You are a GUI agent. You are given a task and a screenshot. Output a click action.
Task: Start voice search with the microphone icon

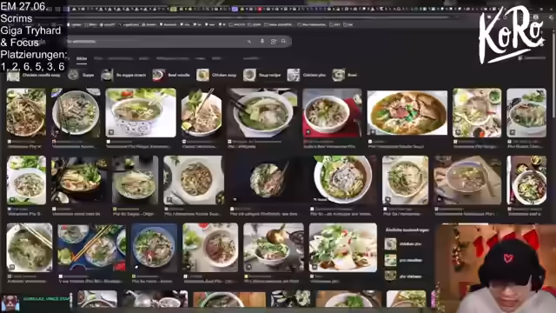pos(262,41)
